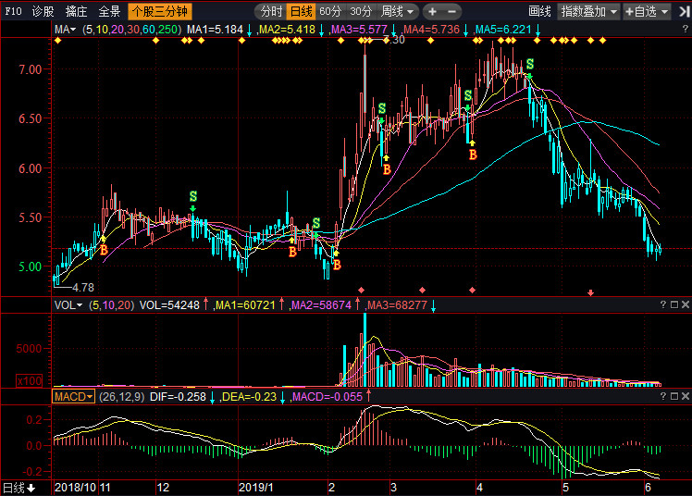Image resolution: width=692 pixels, height=496 pixels.
Task: Click the x100 volume unit label
Action: [29, 381]
